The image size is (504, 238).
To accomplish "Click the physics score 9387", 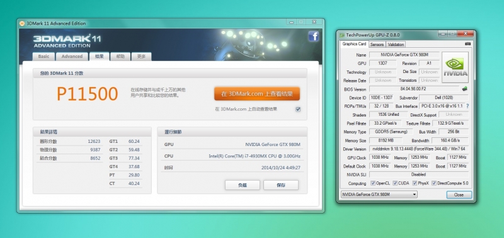I will pos(95,150).
